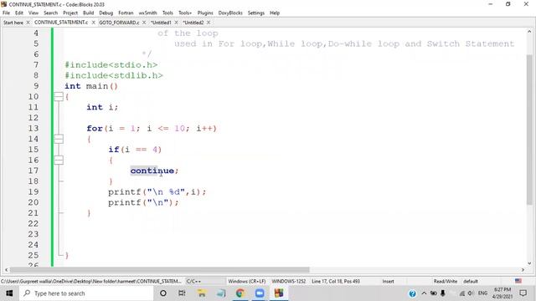This screenshot has width=536, height=301.
Task: Close the *Untitled1 tab
Action: tap(176, 23)
